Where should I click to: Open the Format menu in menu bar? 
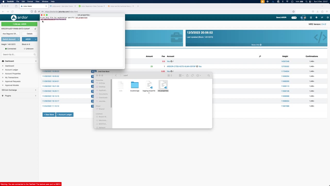click(30, 2)
